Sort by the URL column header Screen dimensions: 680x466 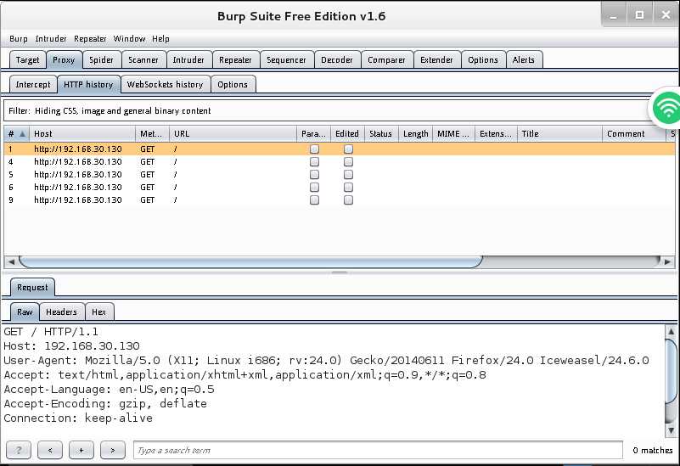233,133
